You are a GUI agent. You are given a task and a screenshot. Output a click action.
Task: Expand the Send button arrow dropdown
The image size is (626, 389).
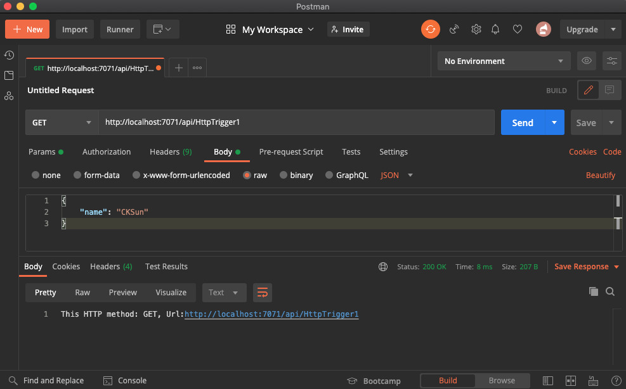(554, 122)
